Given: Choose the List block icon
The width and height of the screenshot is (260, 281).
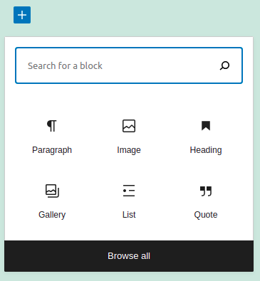Looking at the screenshot, I should click(129, 191).
